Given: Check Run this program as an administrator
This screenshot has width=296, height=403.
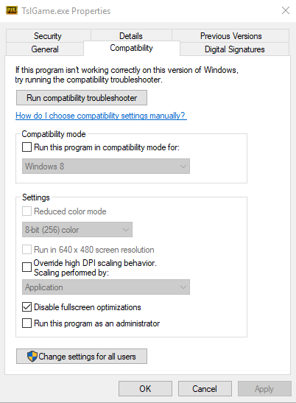Looking at the screenshot, I should coord(27,323).
